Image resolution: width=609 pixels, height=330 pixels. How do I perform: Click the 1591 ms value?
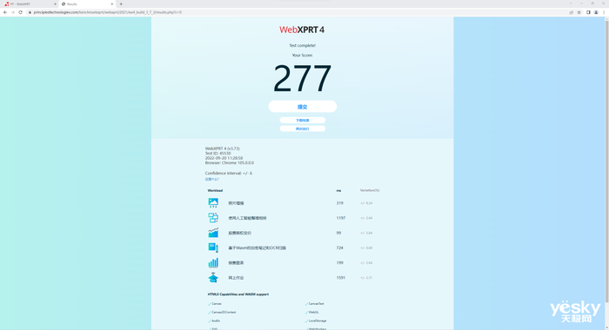[x=341, y=278]
